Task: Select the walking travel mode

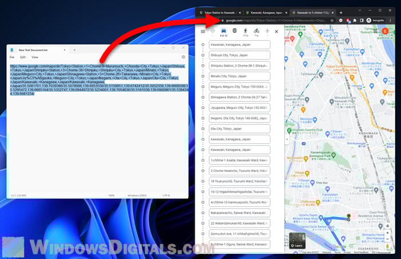Action: pos(246,31)
